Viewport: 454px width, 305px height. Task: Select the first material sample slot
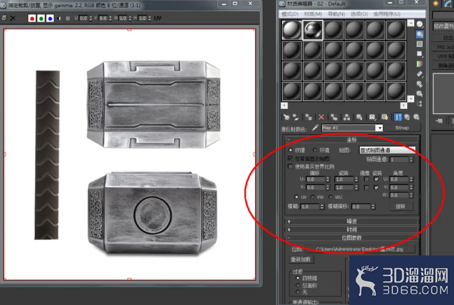[x=291, y=30]
